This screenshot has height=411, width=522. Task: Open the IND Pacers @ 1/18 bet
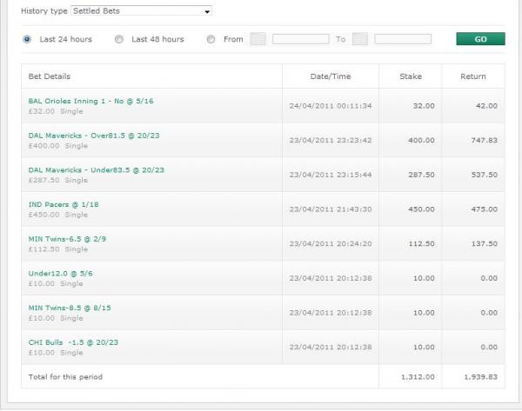(x=64, y=204)
